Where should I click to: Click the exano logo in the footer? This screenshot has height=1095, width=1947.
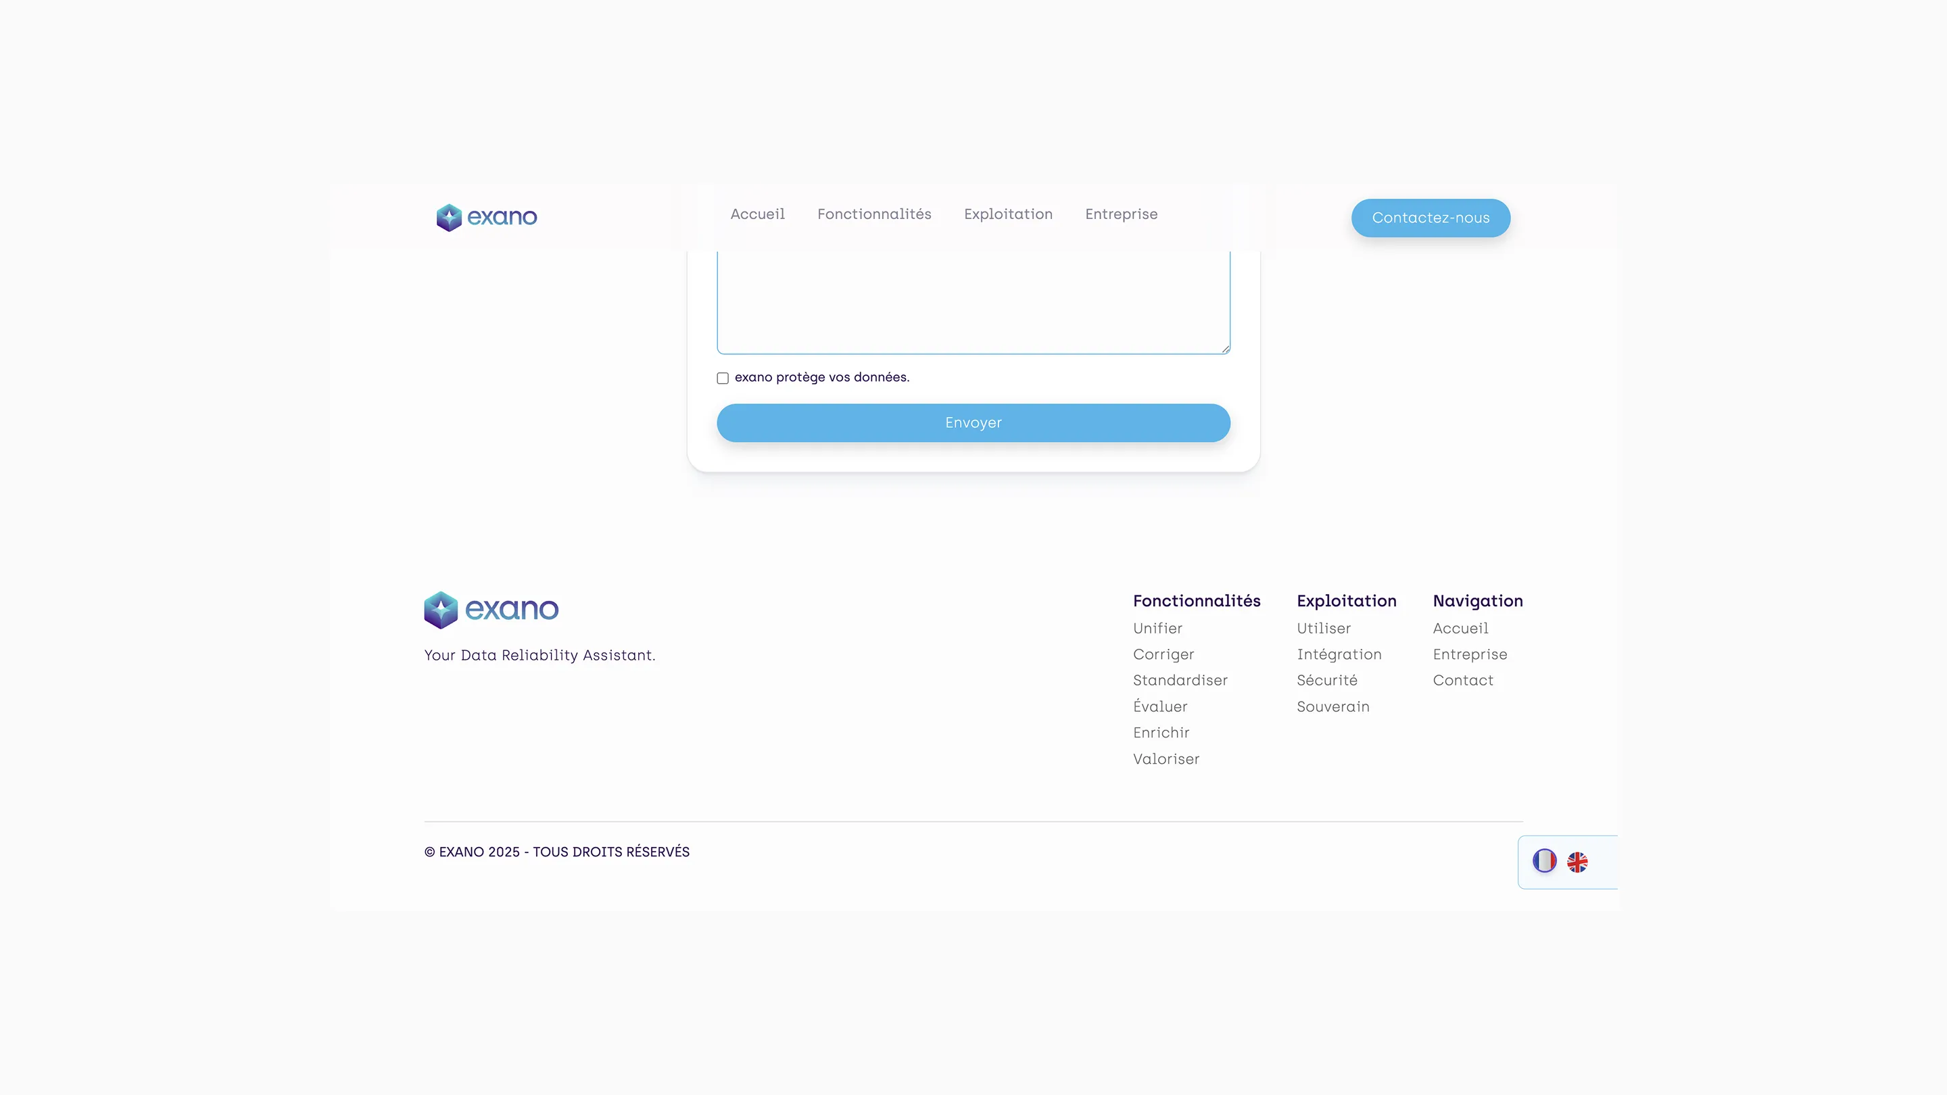pos(491,609)
